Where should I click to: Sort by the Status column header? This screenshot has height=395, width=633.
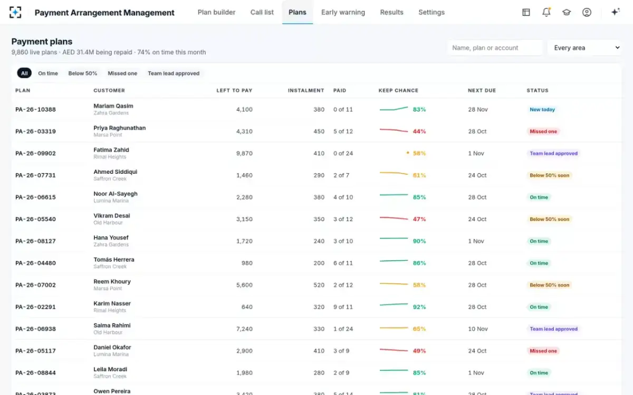(538, 91)
